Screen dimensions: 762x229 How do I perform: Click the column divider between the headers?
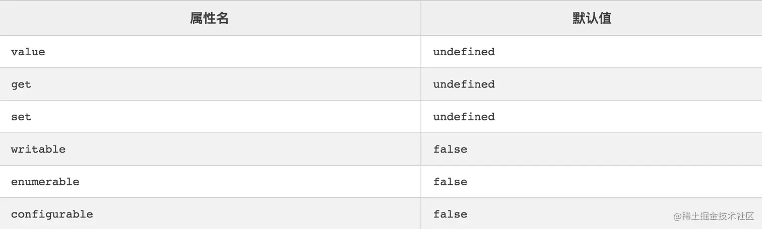point(421,19)
